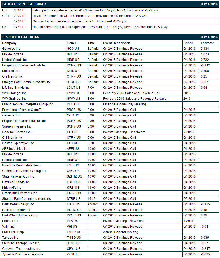Click the AEPI US ticker
Screen dimensions: 220x258
pos(73,149)
